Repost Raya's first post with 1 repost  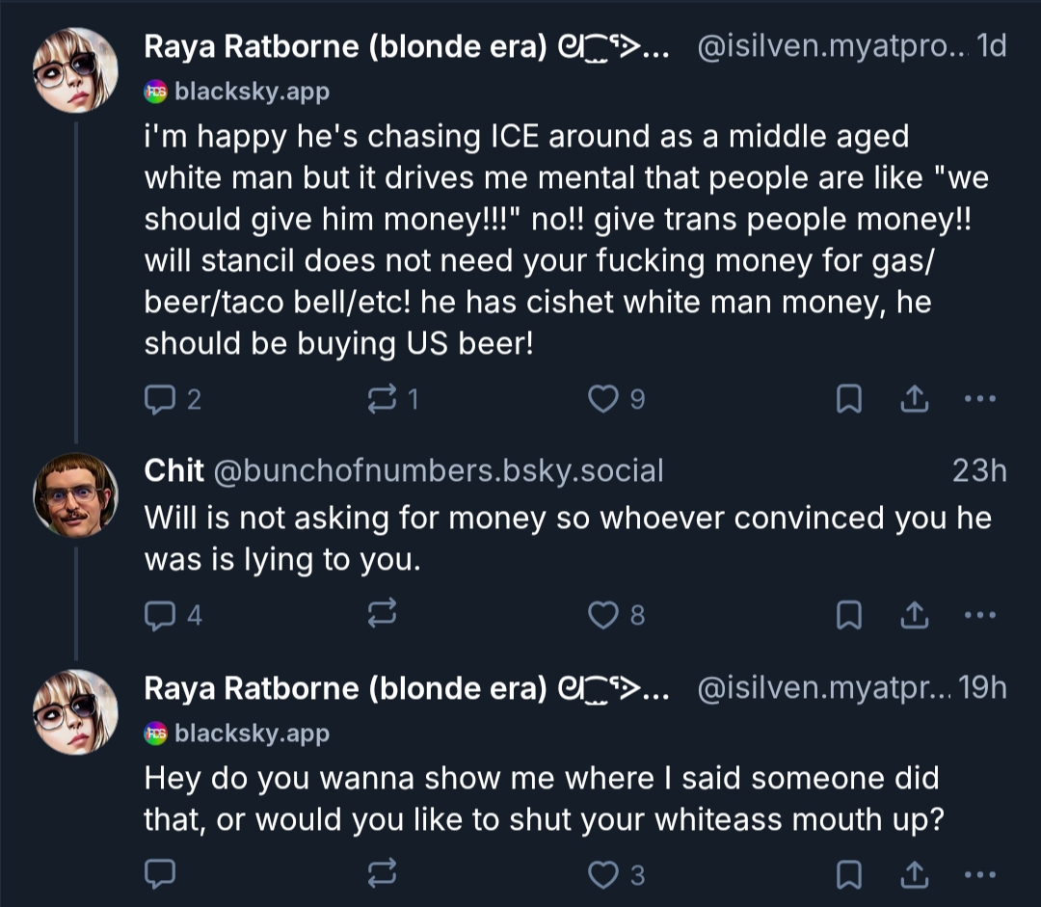click(382, 399)
